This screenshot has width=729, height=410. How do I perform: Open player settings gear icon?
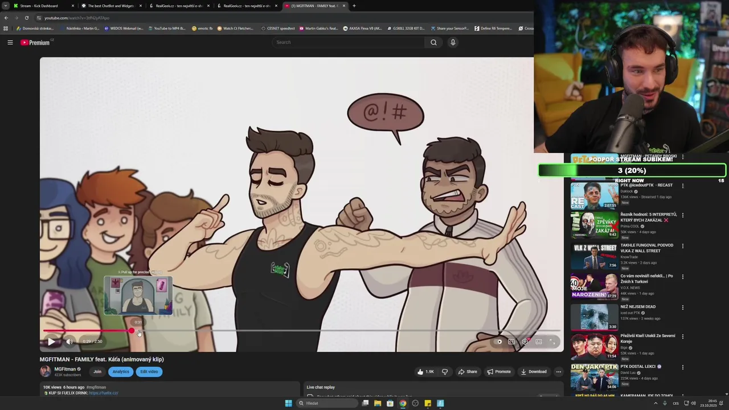(x=525, y=342)
